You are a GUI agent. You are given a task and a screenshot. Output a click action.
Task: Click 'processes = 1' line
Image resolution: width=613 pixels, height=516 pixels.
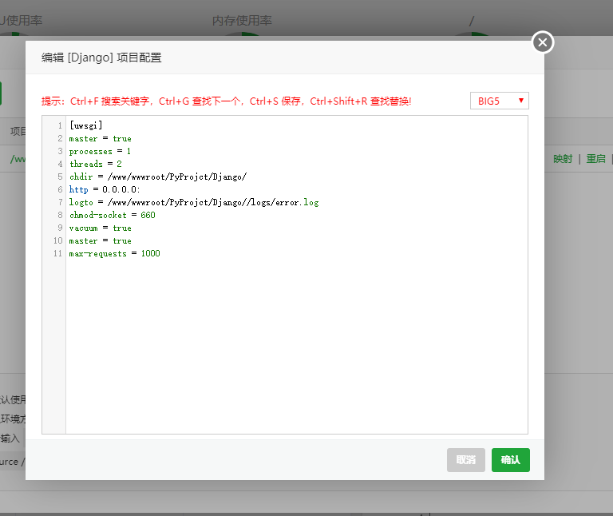(x=100, y=152)
